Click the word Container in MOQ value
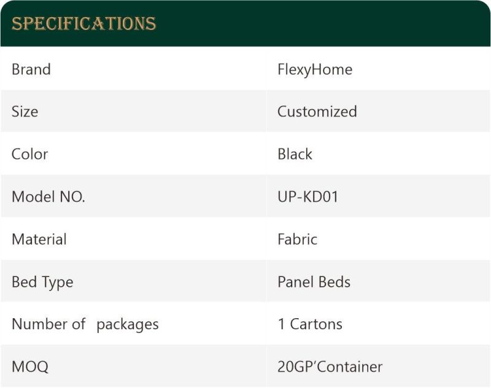The width and height of the screenshot is (491, 388). [350, 367]
